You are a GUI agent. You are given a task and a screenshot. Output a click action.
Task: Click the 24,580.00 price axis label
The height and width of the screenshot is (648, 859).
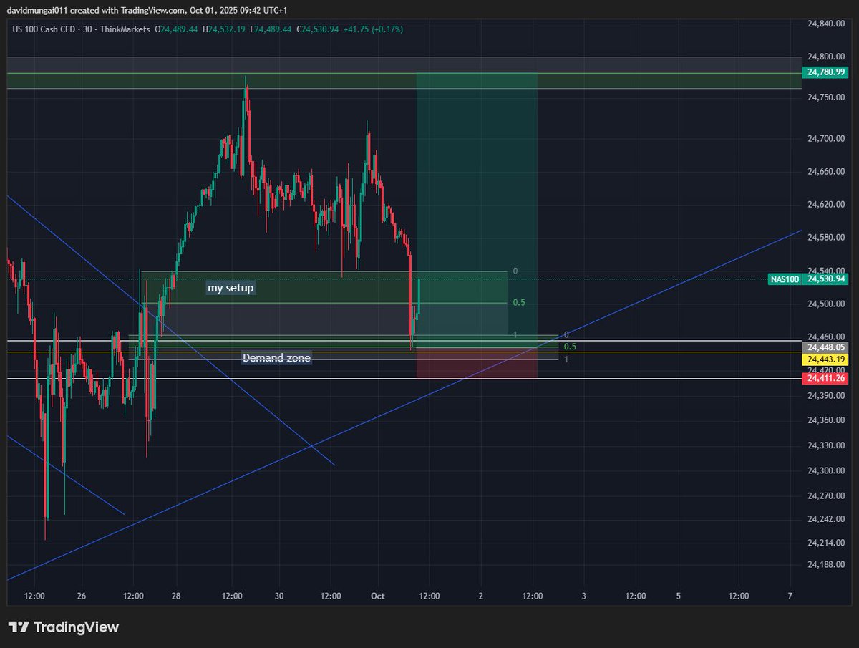[827, 238]
